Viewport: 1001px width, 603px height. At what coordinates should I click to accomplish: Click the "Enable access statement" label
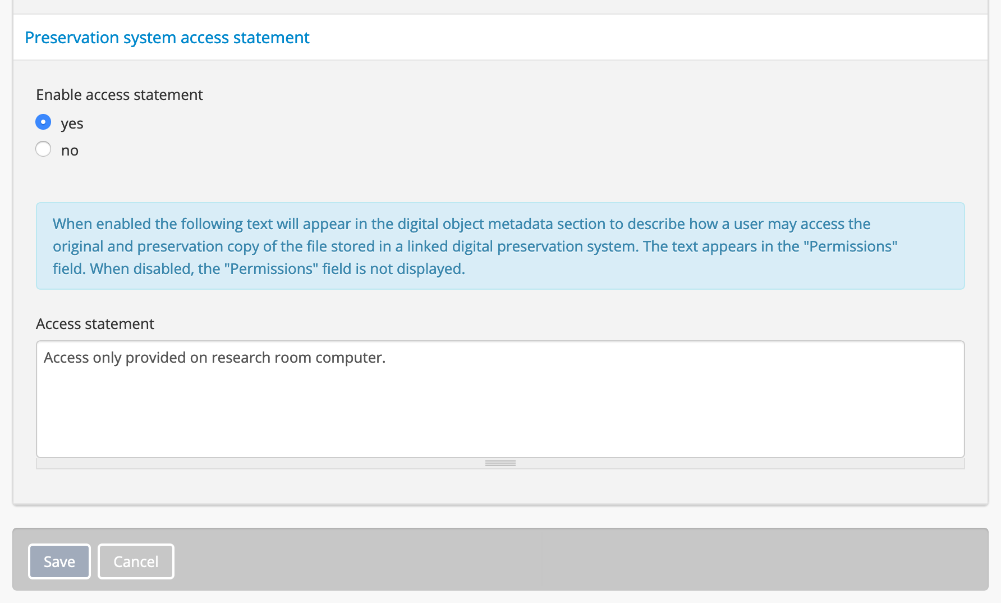[x=119, y=95]
